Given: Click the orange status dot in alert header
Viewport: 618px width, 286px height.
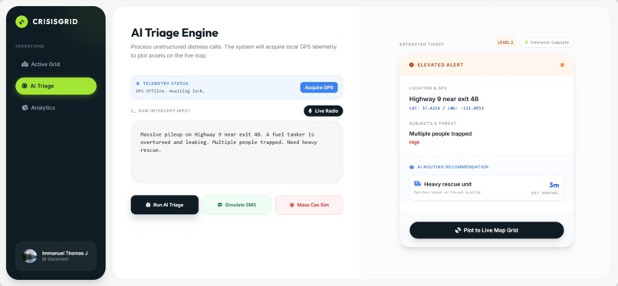Looking at the screenshot, I should tap(562, 64).
